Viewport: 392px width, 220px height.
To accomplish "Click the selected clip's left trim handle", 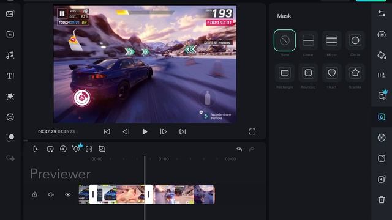I will click(x=93, y=194).
